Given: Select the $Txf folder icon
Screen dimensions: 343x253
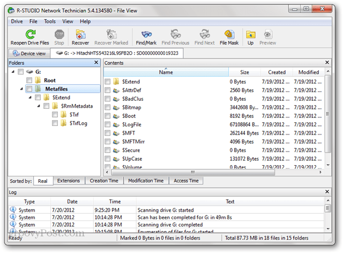Looking at the screenshot, I should (x=64, y=115).
